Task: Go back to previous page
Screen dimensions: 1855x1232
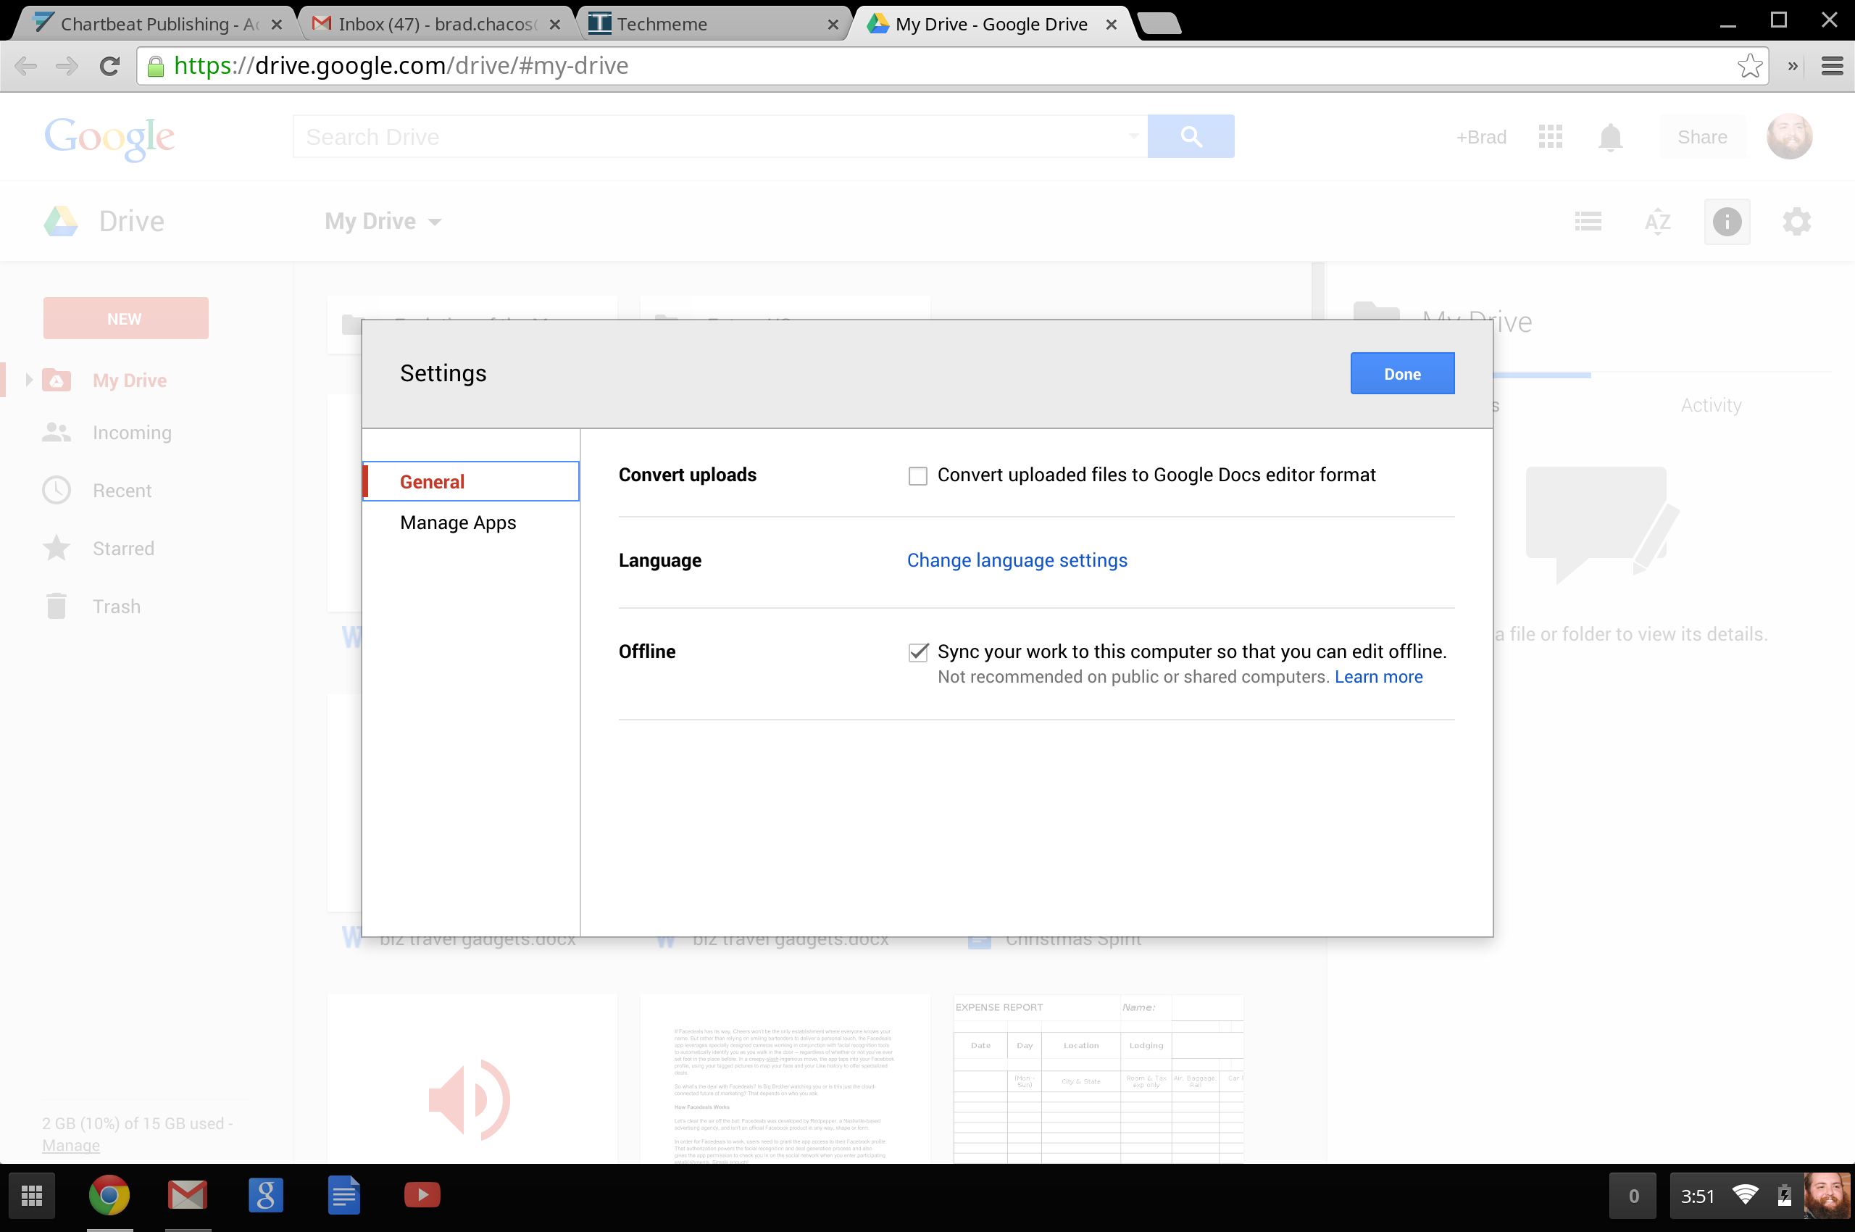Action: click(25, 66)
